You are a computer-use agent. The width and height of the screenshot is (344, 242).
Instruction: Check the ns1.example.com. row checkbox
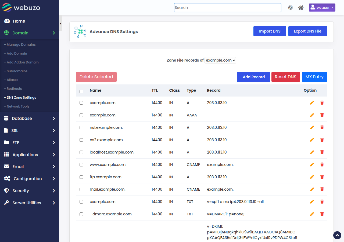tap(81, 127)
